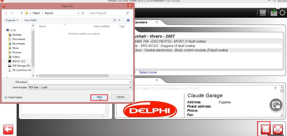Go up one folder level
The height and width of the screenshot is (136, 287).
pos(22,13)
